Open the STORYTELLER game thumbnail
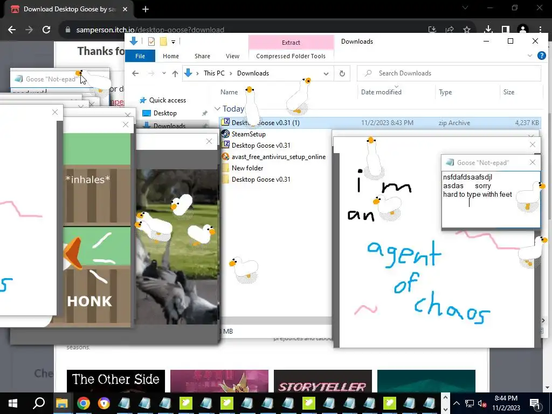The width and height of the screenshot is (552, 414). pos(323,381)
